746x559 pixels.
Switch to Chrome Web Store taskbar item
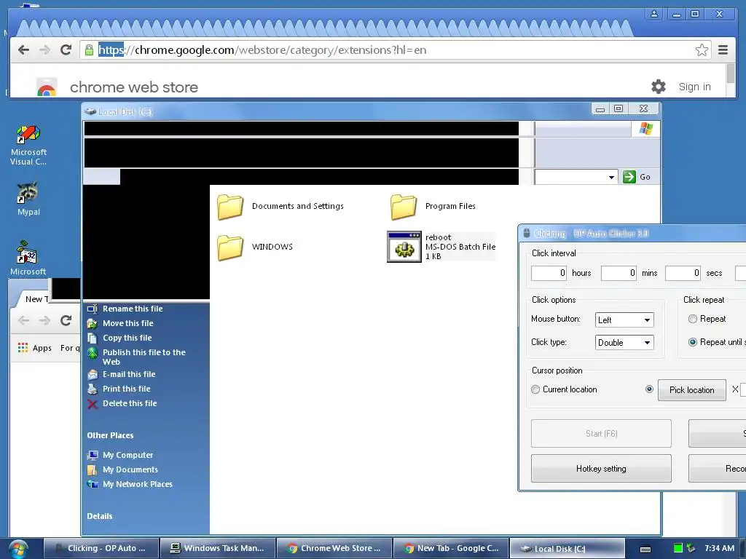(x=334, y=549)
